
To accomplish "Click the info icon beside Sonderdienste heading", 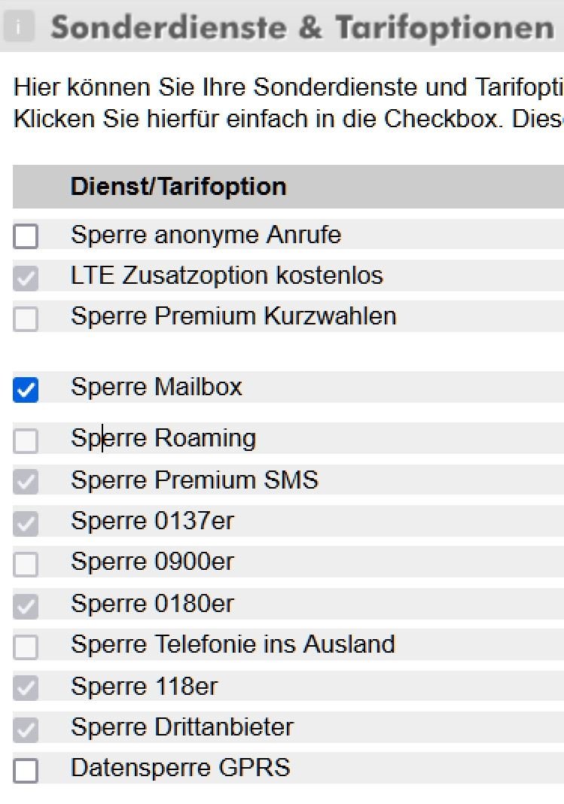I will (x=19, y=26).
